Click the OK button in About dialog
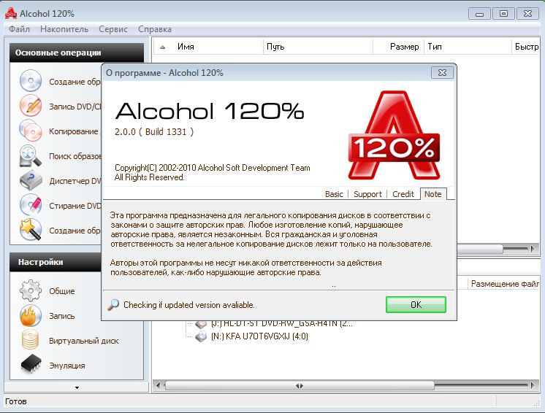This screenshot has width=545, height=413. [416, 305]
